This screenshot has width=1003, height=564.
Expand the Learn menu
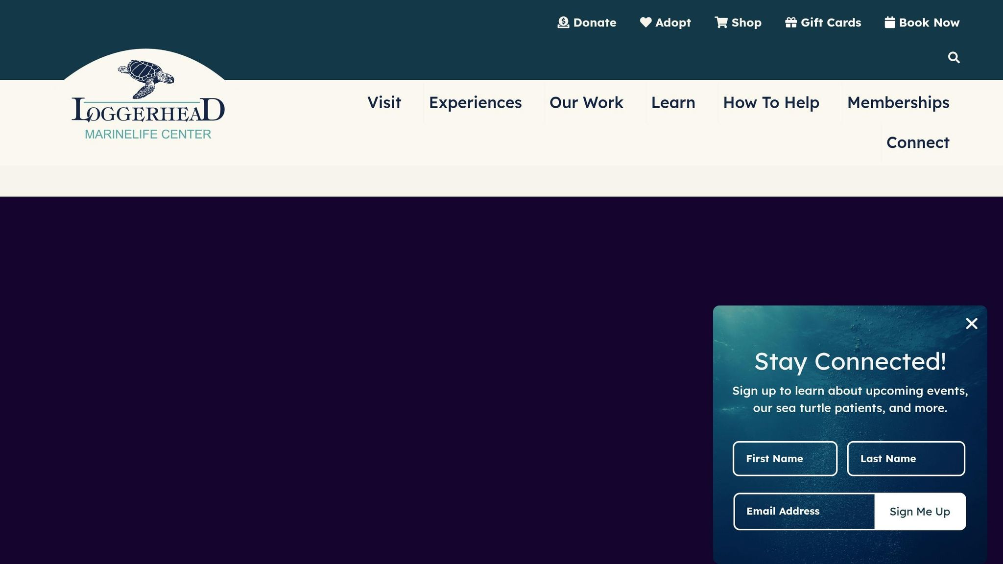click(673, 103)
